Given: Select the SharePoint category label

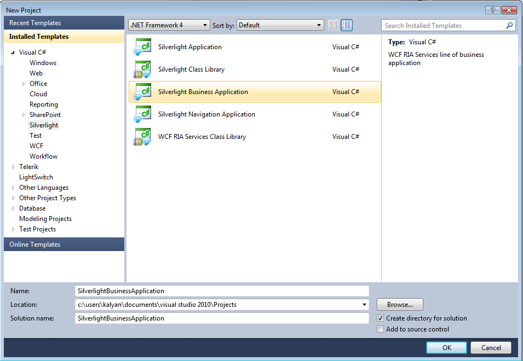Looking at the screenshot, I should pyautogui.click(x=45, y=115).
